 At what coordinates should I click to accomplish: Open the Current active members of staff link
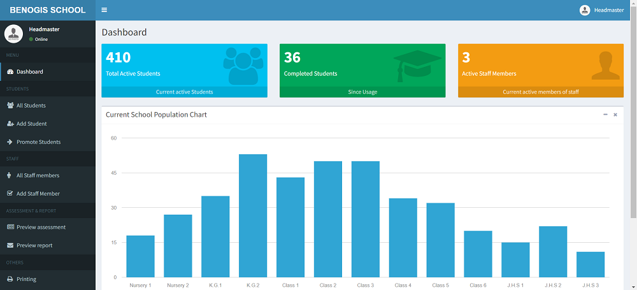pyautogui.click(x=540, y=92)
